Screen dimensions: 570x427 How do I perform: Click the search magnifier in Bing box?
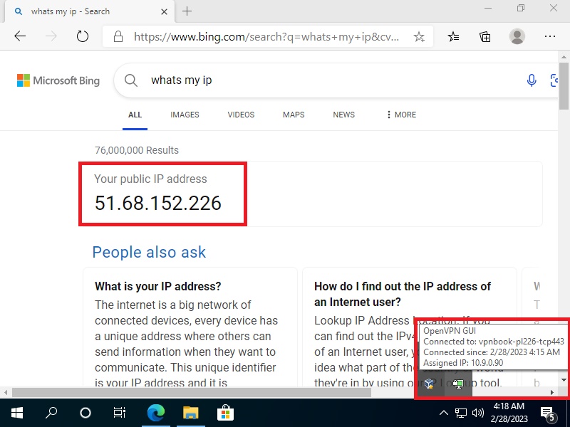(x=131, y=80)
